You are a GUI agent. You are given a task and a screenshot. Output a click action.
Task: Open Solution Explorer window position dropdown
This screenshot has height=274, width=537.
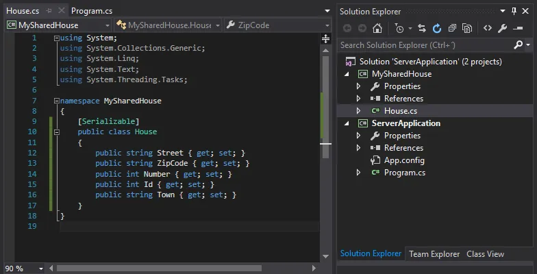pyautogui.click(x=503, y=11)
